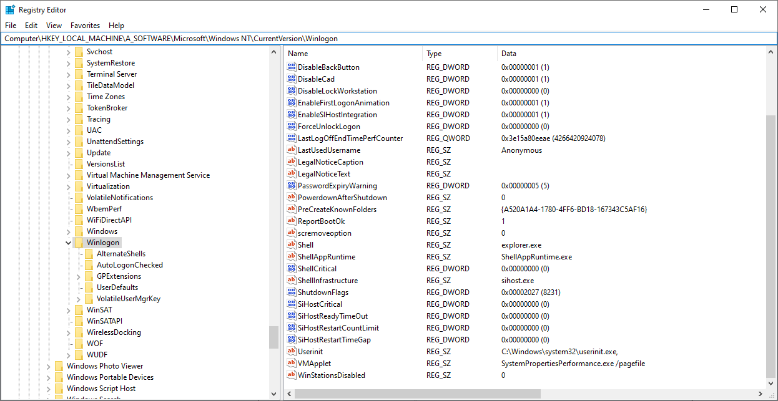Viewport: 778px width, 401px height.
Task: Click the DisableCad DWORD value icon
Action: [291, 79]
